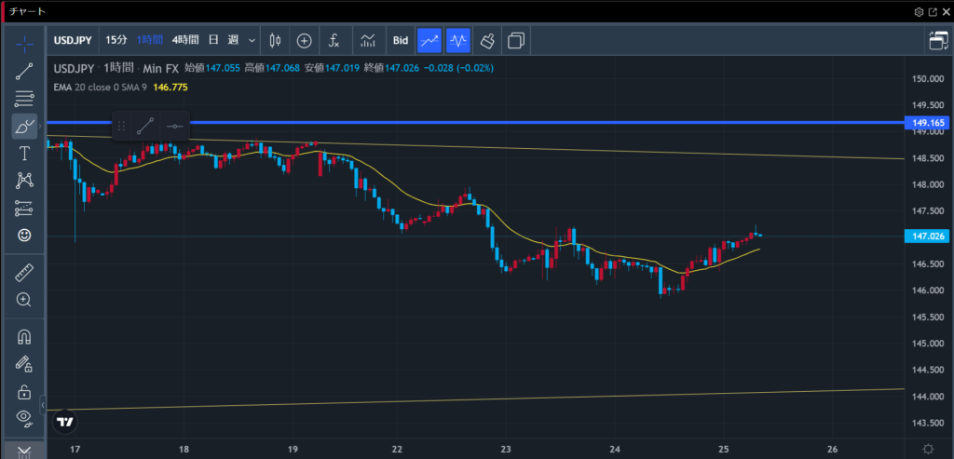Screen dimensions: 954x459
Task: Toggle the highlighted pulse waveform button
Action: (458, 41)
